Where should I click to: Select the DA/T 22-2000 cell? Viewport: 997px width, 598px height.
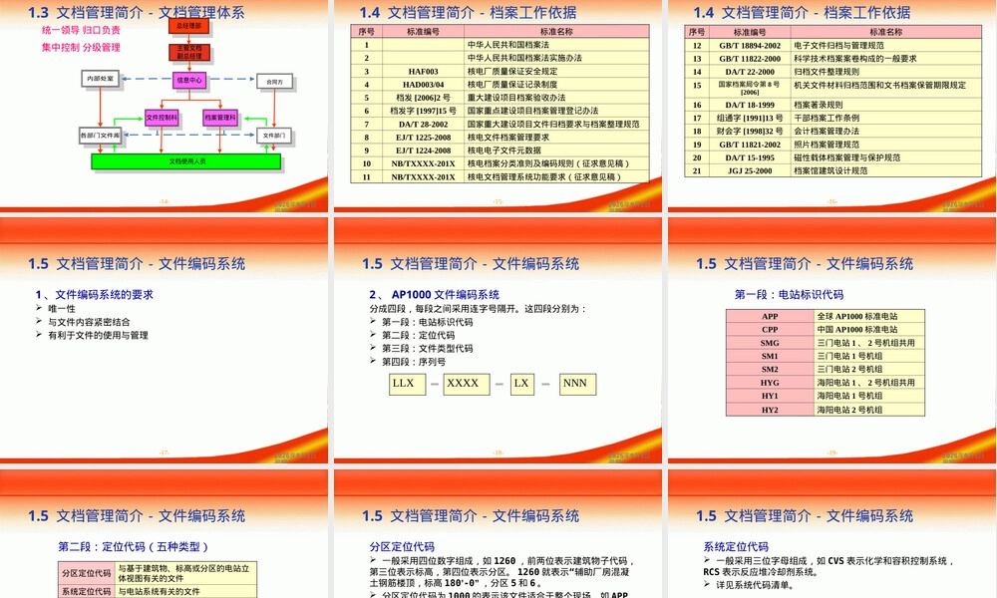750,72
